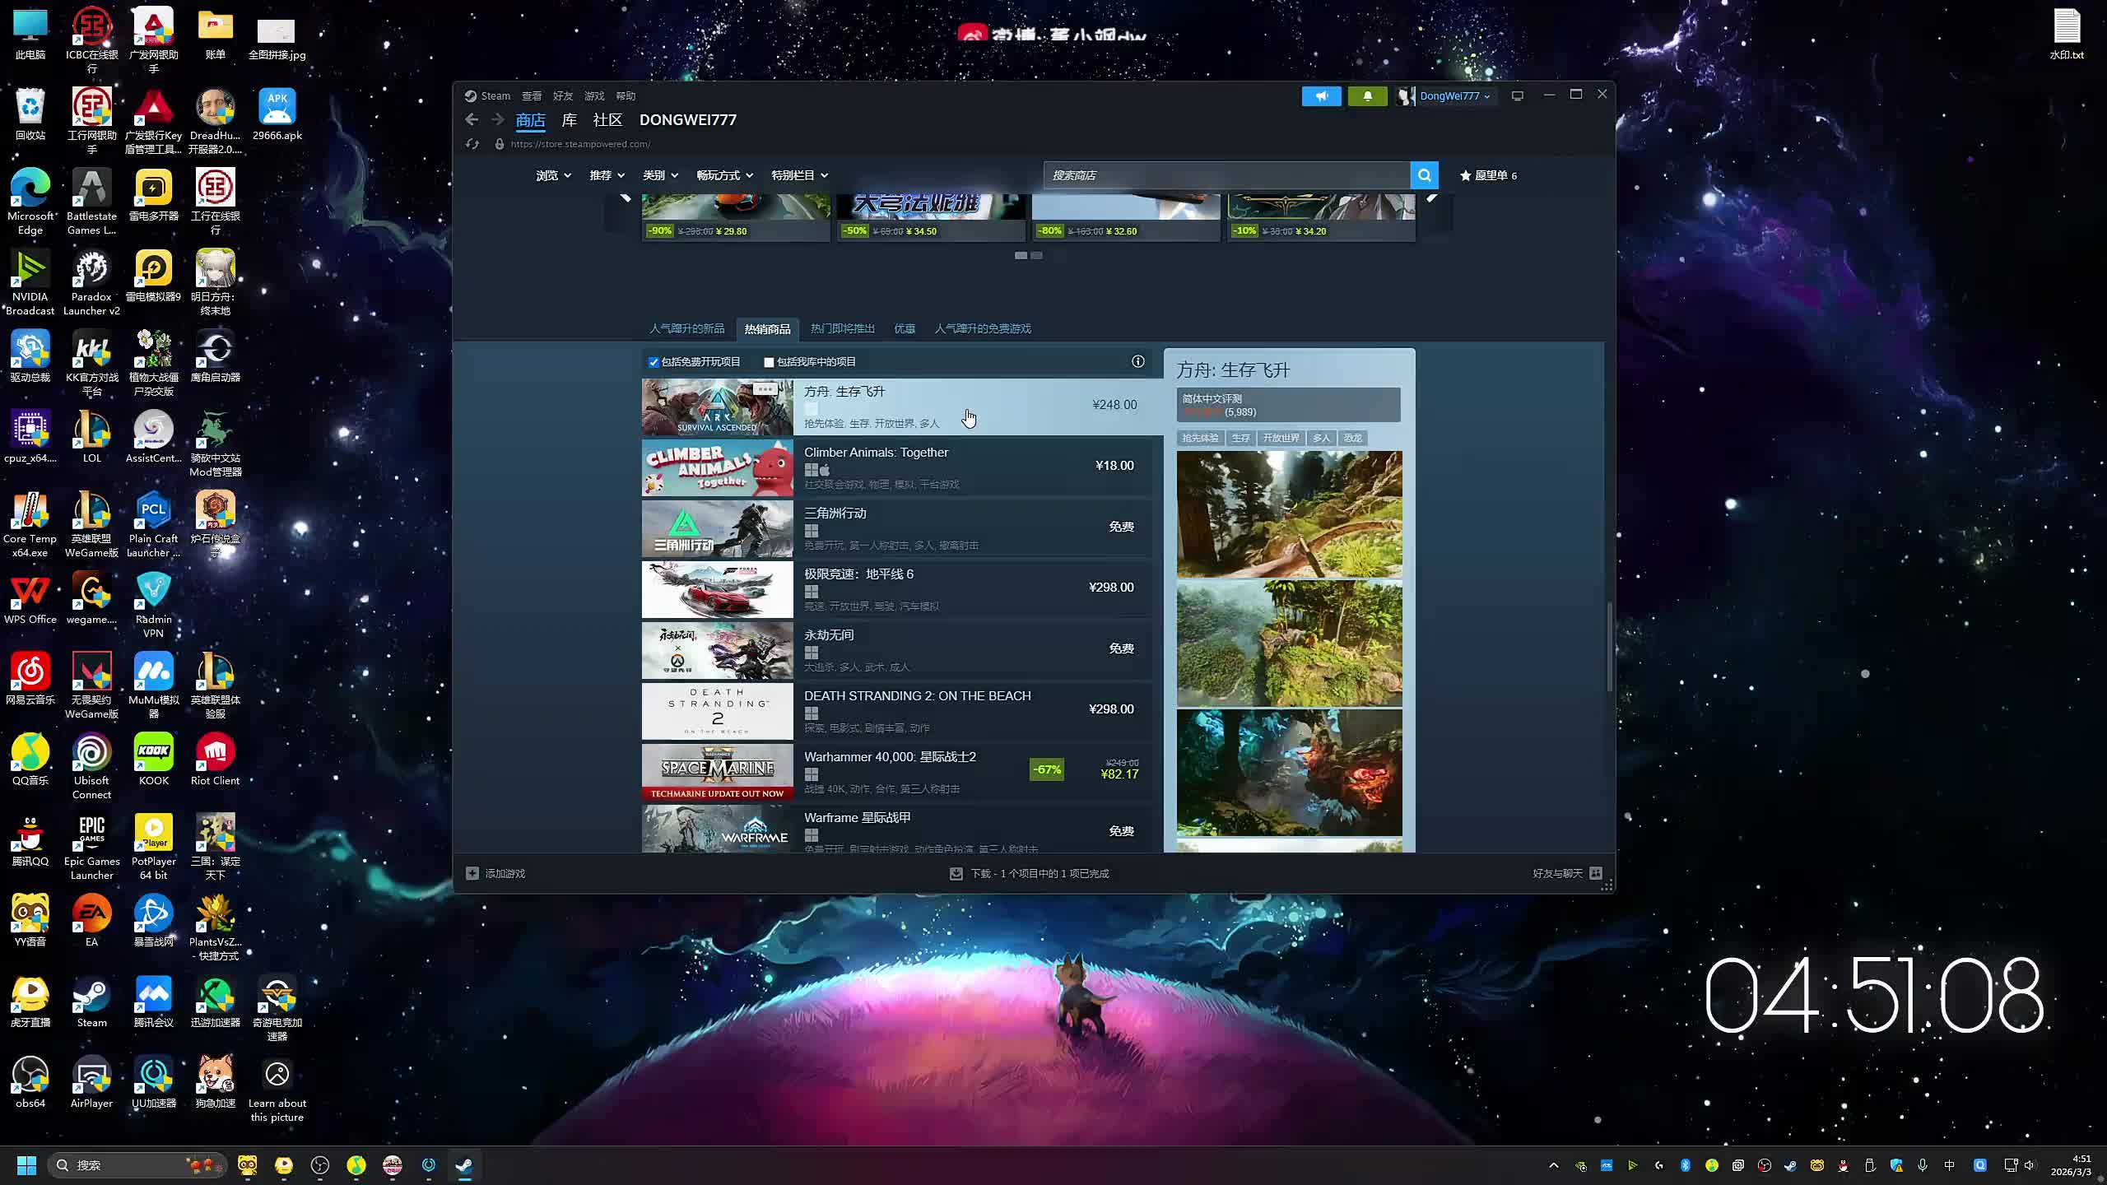Open DEATH STRANDING 2 store listing

pyautogui.click(x=916, y=696)
